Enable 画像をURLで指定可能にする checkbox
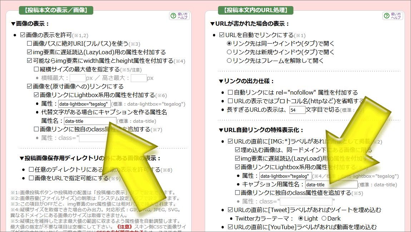 31,178
